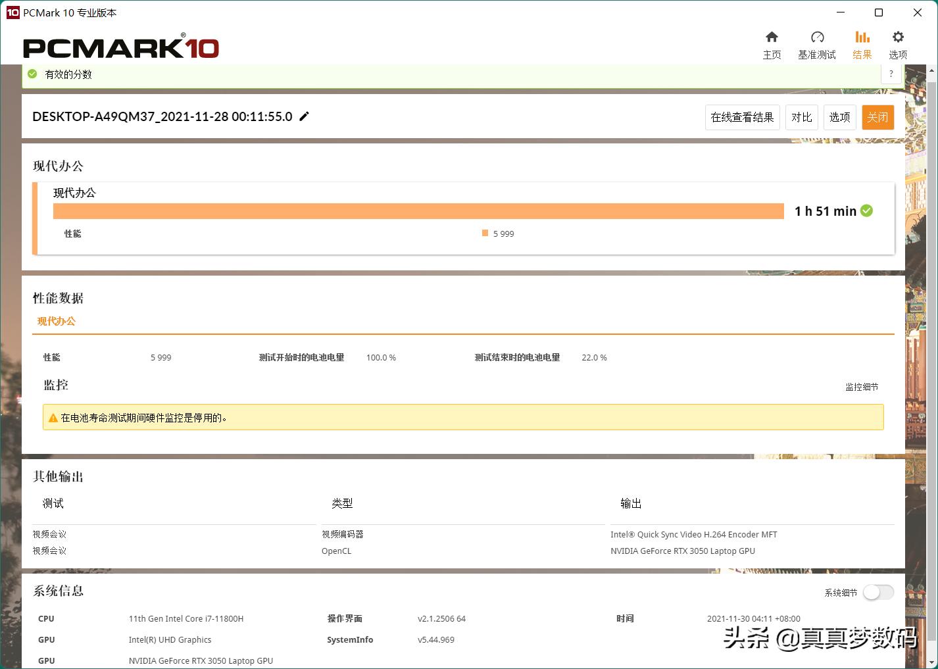Image resolution: width=938 pixels, height=669 pixels.
Task: Click the ? help button
Action: pyautogui.click(x=891, y=74)
